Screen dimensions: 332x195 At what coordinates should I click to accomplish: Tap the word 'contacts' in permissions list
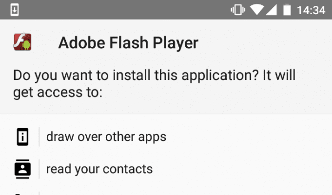point(128,169)
